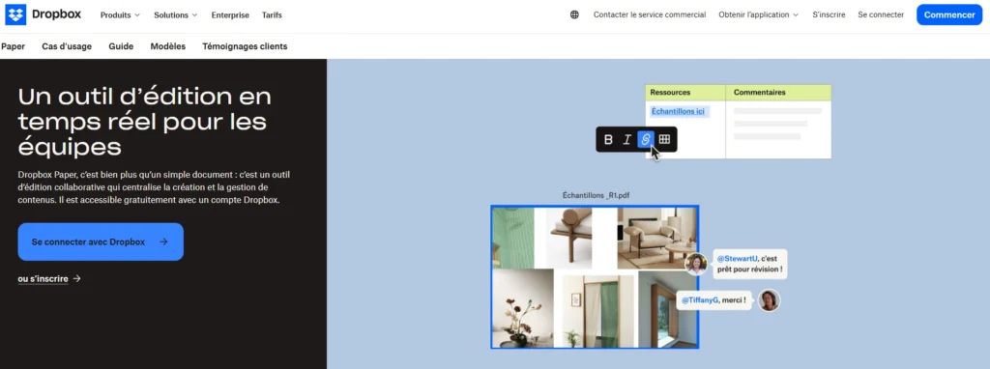Click the avatar beside the @TiffanyG comment
The height and width of the screenshot is (369, 990).
click(x=769, y=300)
